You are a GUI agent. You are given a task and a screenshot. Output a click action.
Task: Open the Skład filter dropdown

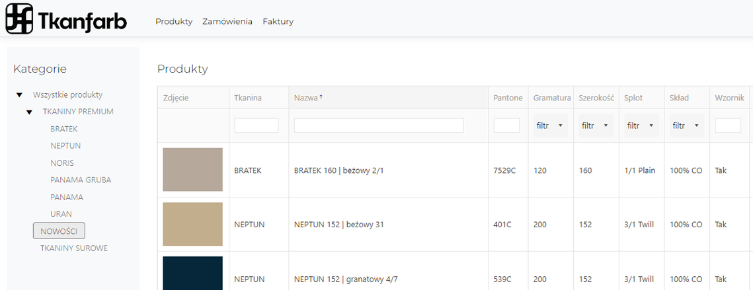point(687,126)
